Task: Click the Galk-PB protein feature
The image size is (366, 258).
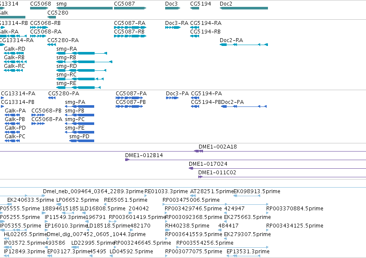Action: point(12,124)
